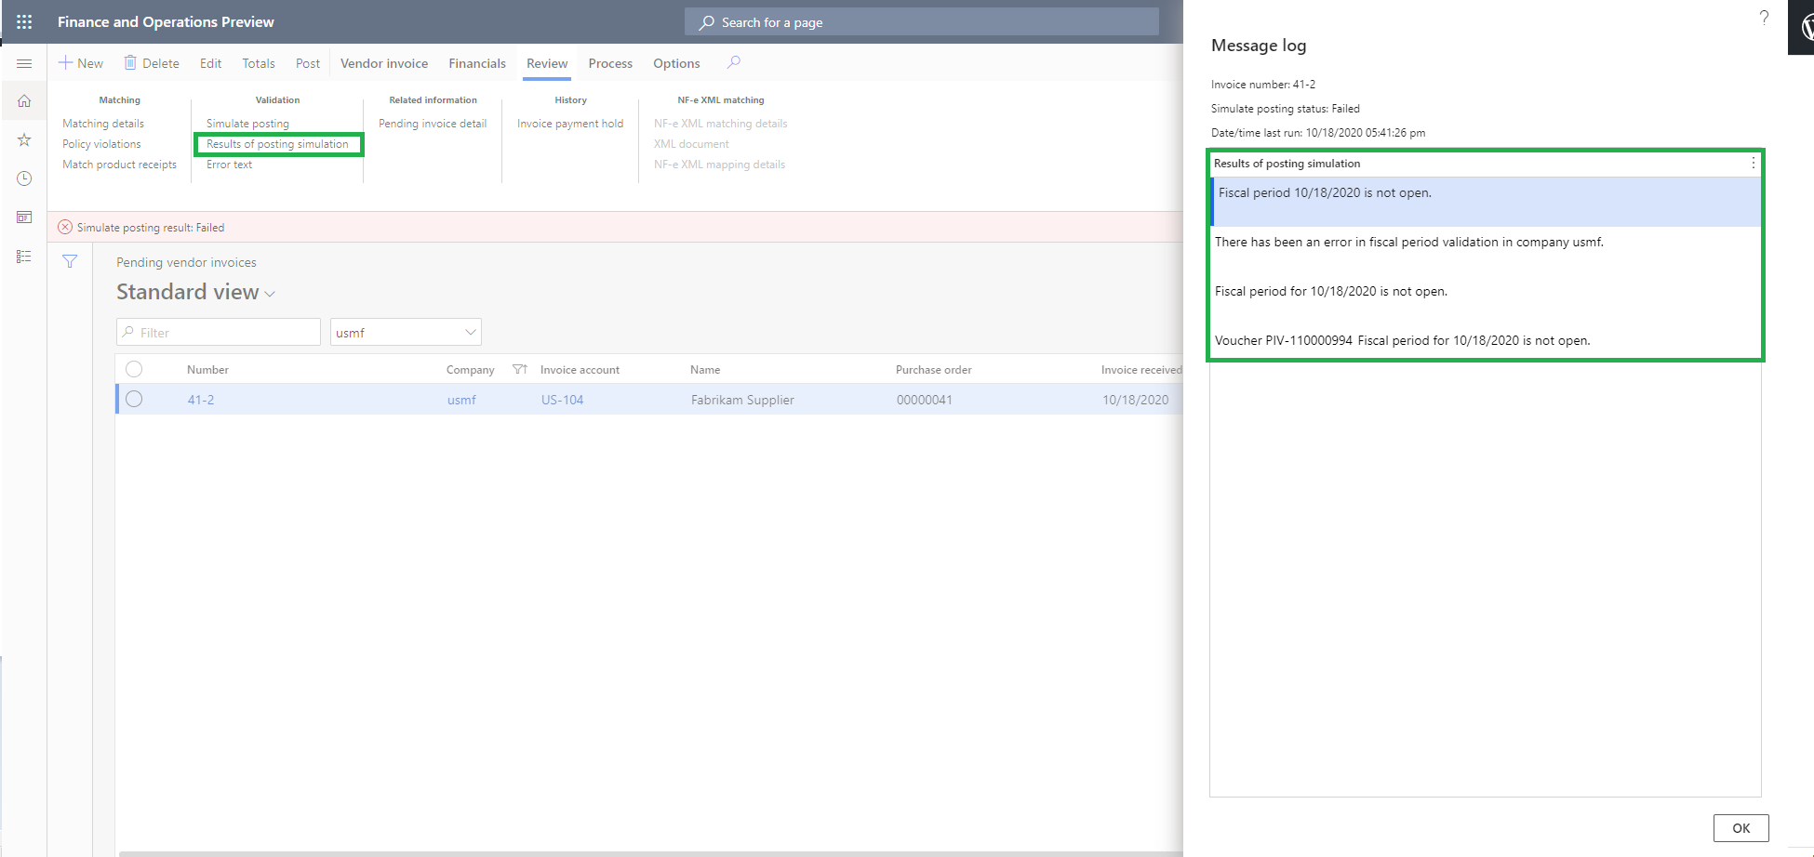Screen dimensions: 1814x857
Task: Open invoice account US-104 link
Action: point(562,400)
